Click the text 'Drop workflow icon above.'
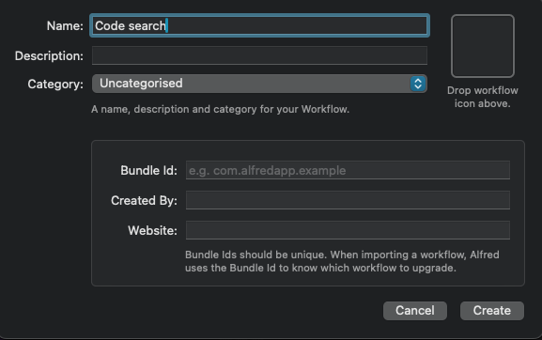This screenshot has width=542, height=340. 483,97
